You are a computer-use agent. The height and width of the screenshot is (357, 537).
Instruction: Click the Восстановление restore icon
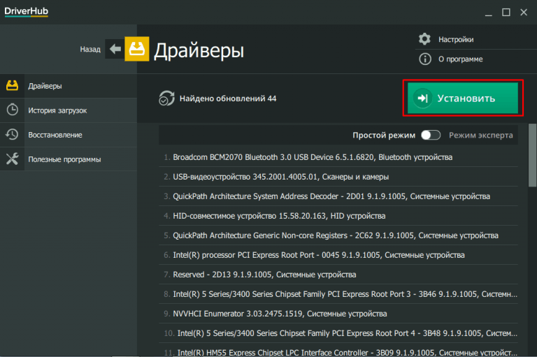click(12, 134)
